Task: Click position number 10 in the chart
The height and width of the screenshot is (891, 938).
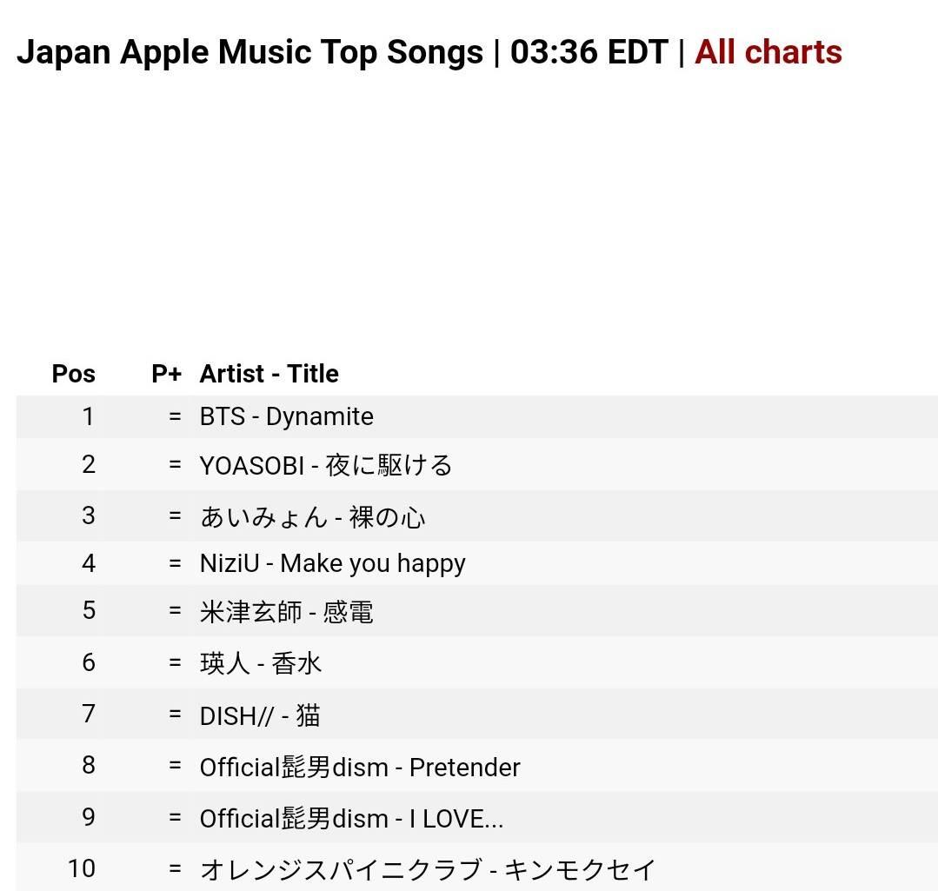Action: (82, 868)
